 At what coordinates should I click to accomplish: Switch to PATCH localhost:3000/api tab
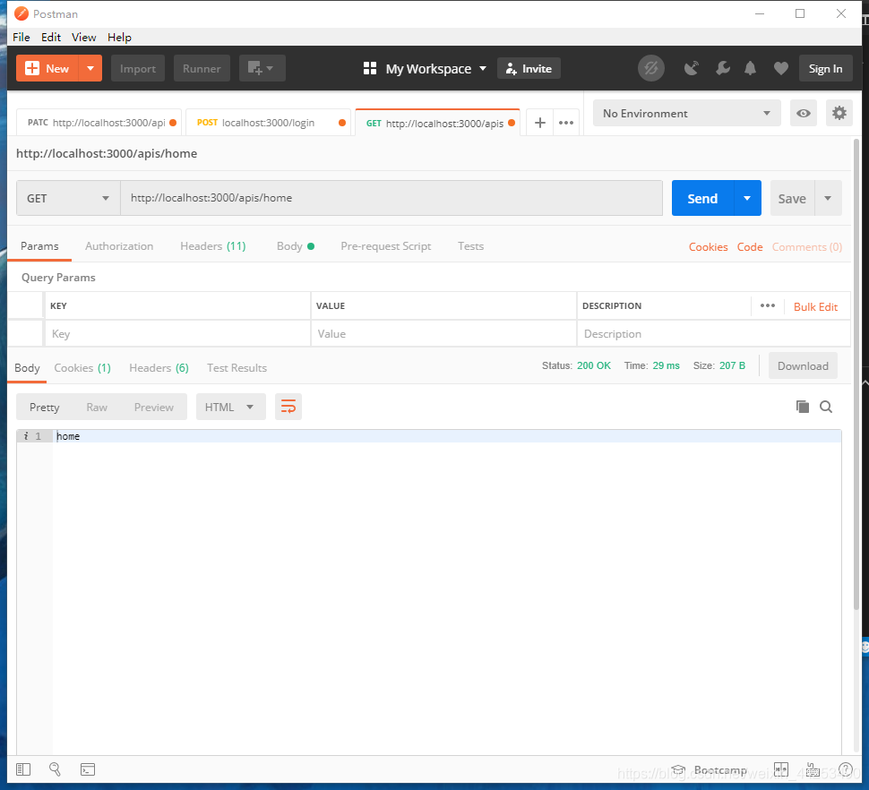(x=99, y=123)
